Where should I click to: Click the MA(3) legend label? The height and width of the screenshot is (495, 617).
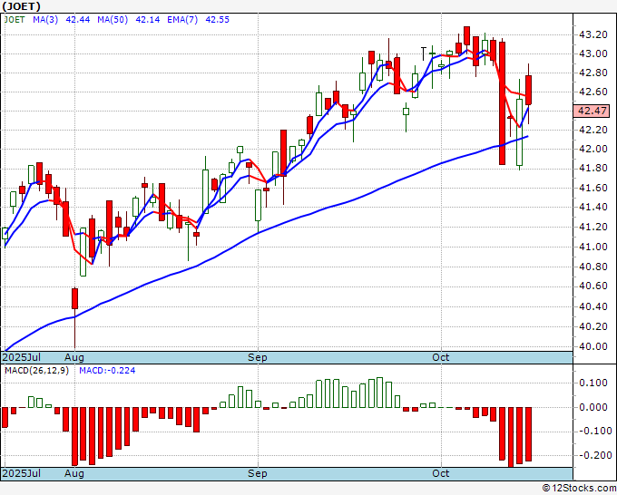45,20
